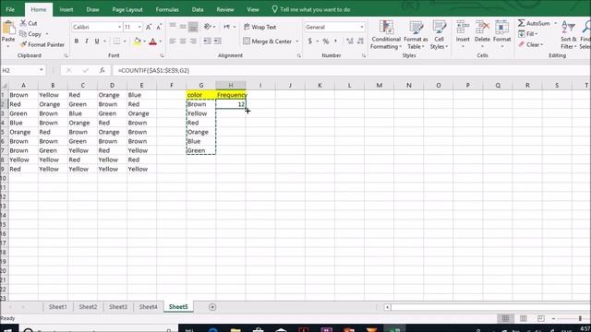Click into the formula bar COUNTIF formula
This screenshot has width=591, height=332.
pos(153,70)
